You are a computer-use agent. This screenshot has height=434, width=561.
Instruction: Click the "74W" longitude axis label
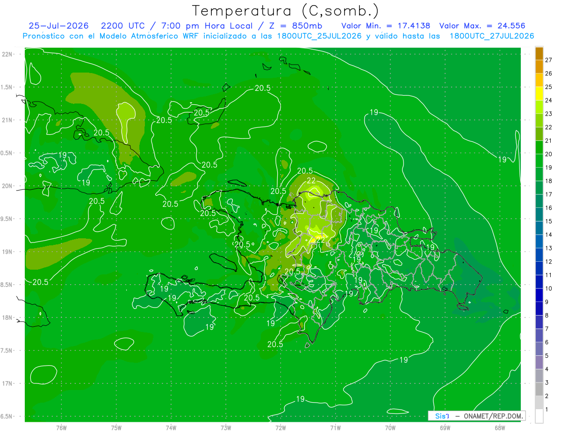tap(171, 427)
